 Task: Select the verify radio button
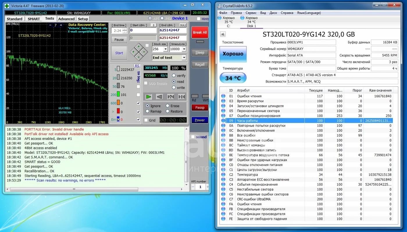(174, 76)
